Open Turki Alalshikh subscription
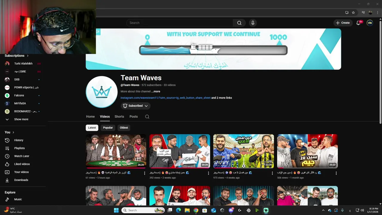 click(x=23, y=64)
